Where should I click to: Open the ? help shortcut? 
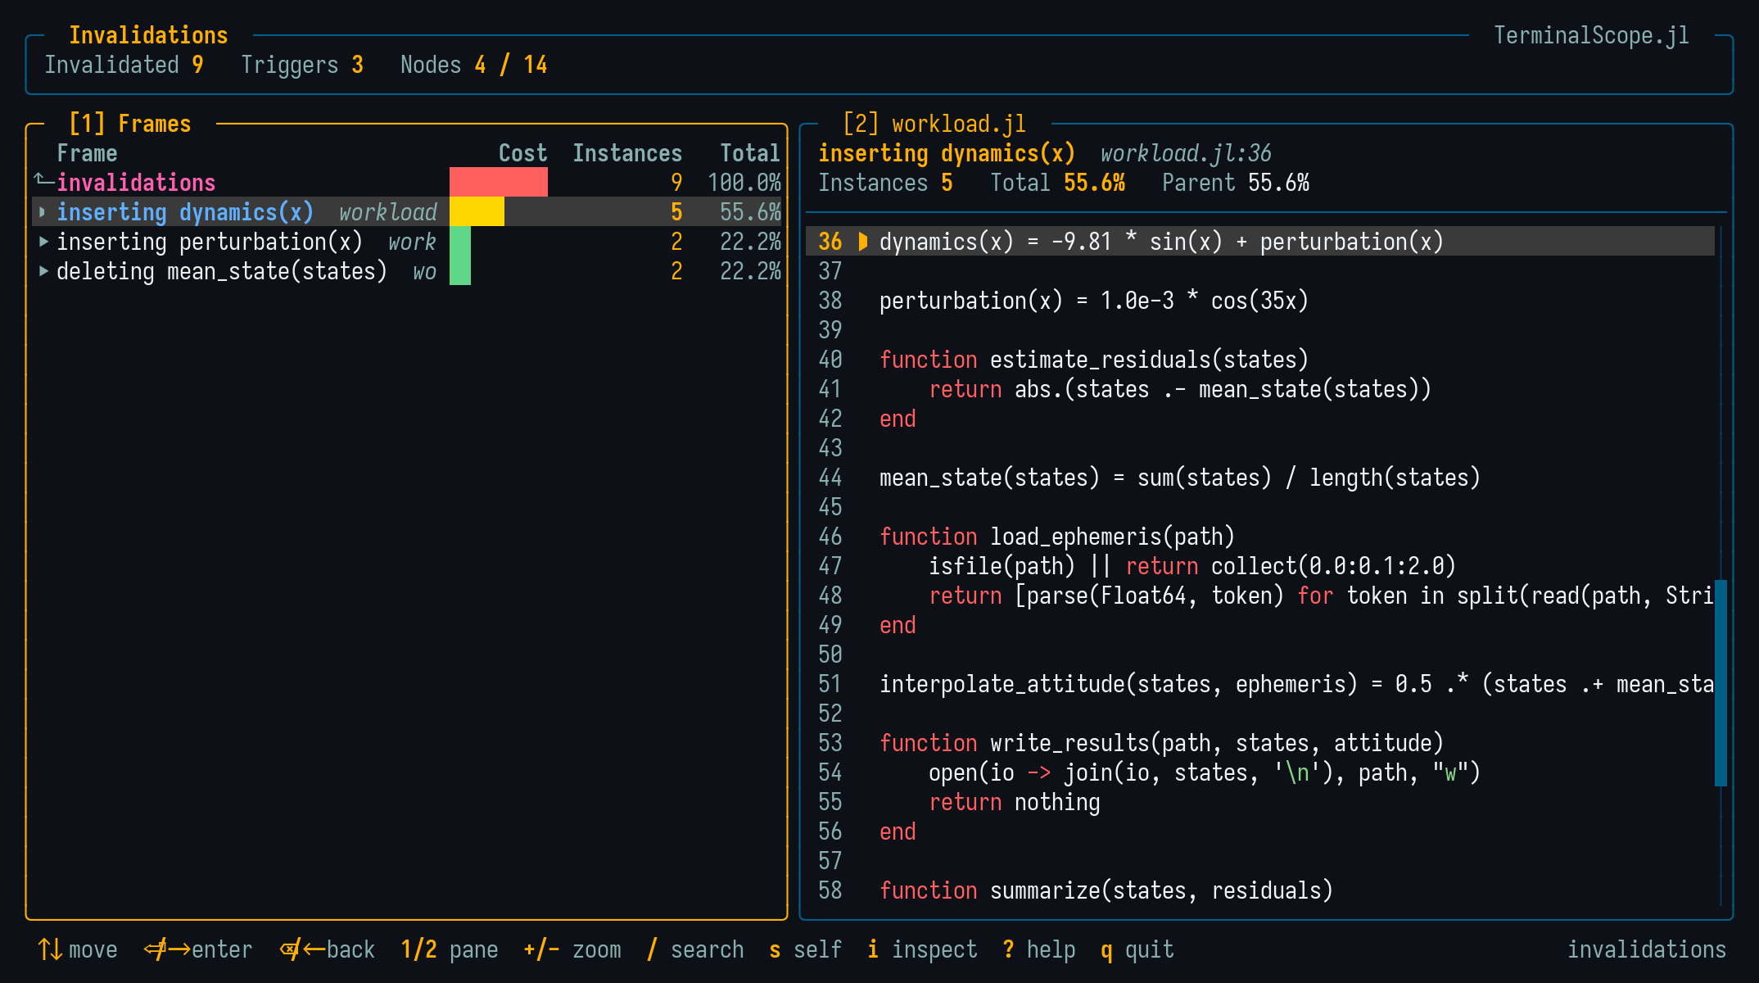click(1039, 949)
